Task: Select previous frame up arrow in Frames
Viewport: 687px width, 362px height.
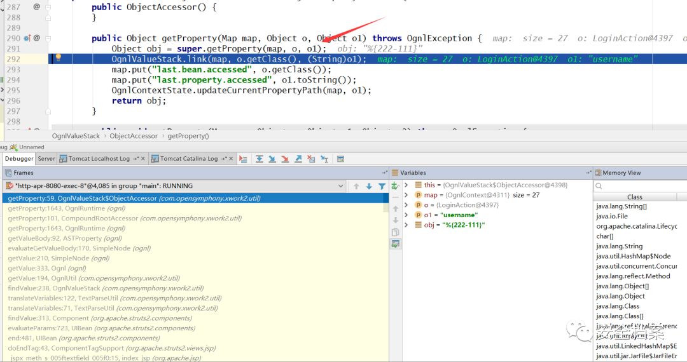Action: 356,186
